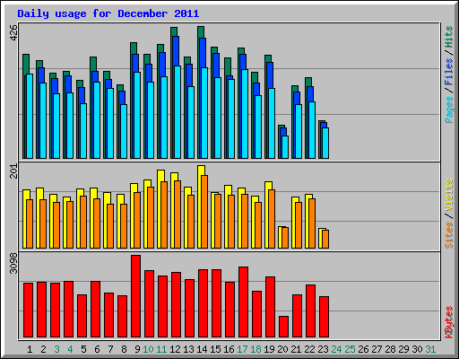Click day label '6' on the axis

tap(97, 349)
